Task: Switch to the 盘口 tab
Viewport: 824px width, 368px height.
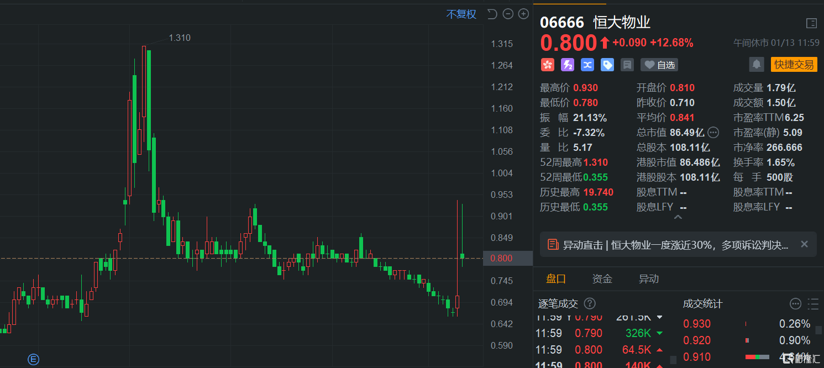Action: [556, 279]
